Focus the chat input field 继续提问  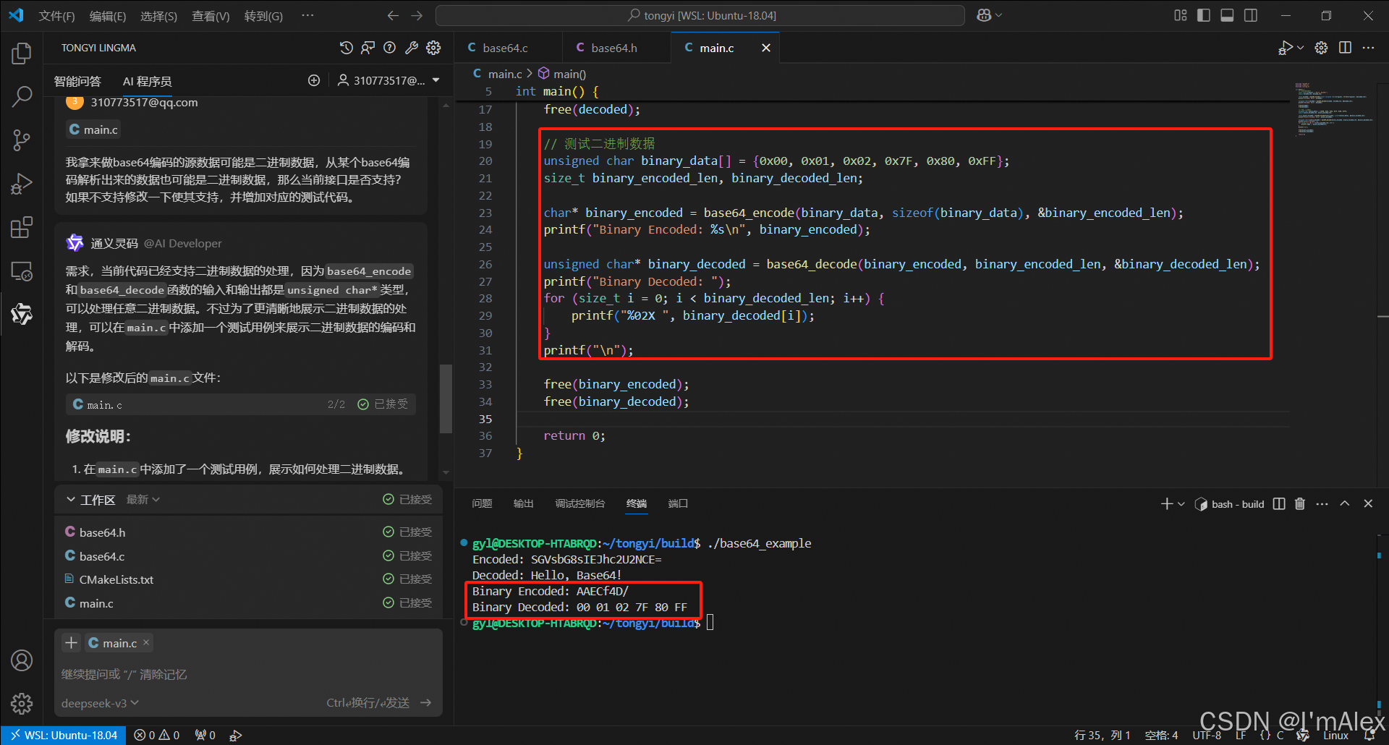tap(248, 674)
